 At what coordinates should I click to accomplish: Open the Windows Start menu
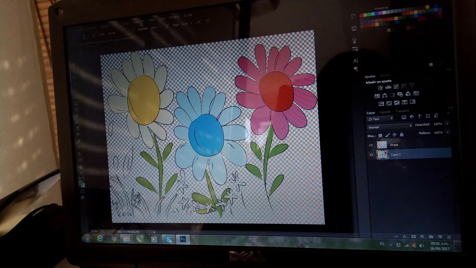click(87, 239)
